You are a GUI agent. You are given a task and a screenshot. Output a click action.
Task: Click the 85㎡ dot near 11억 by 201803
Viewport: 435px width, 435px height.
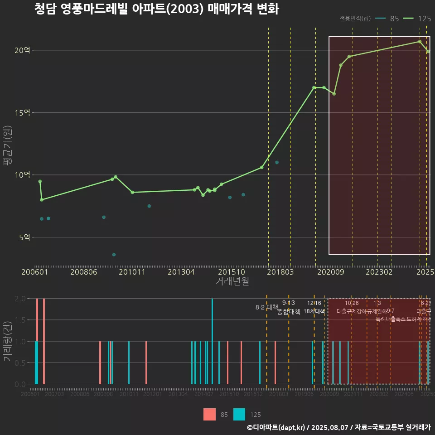[277, 162]
